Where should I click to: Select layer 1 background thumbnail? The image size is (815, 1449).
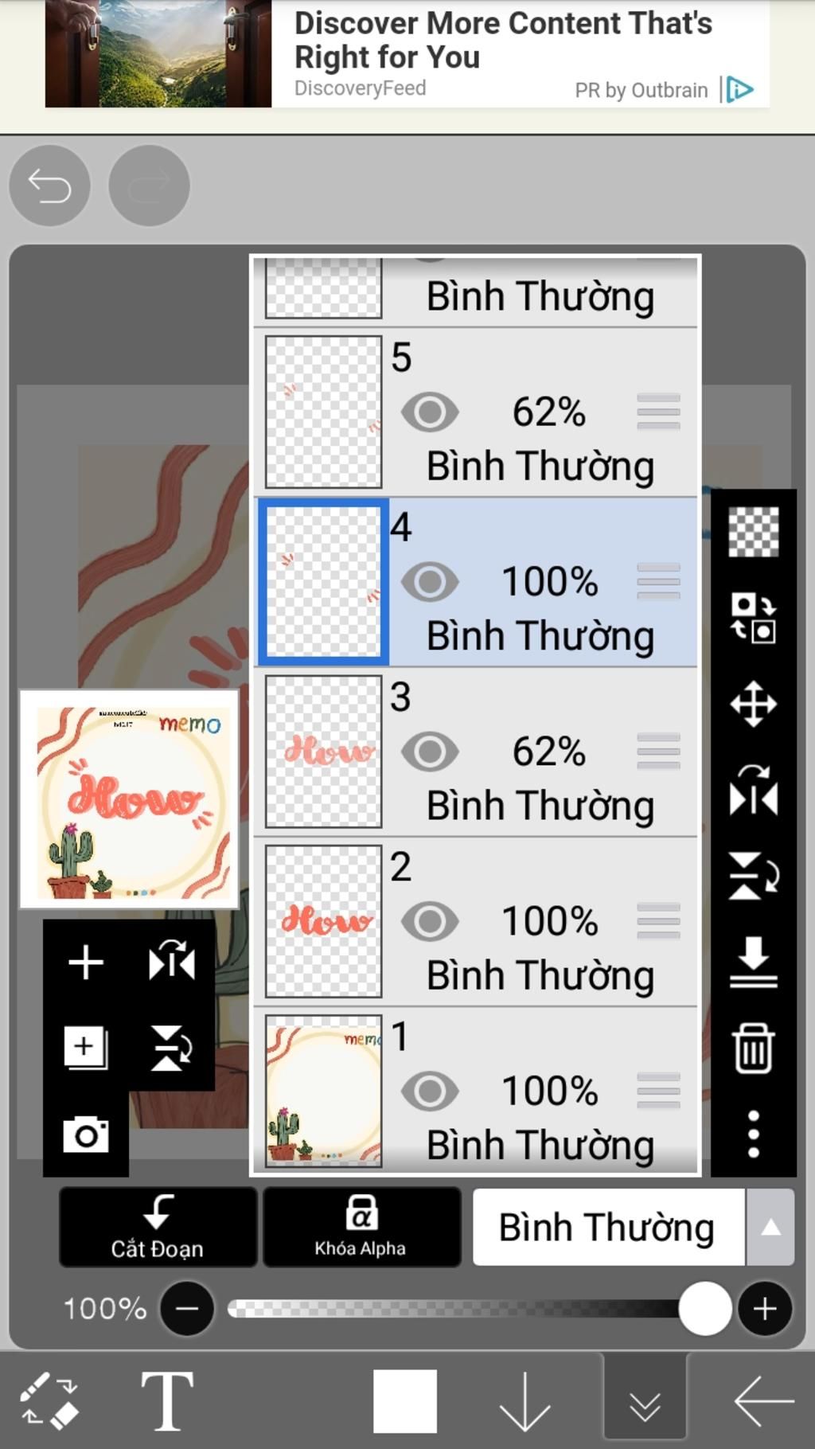[x=323, y=1091]
